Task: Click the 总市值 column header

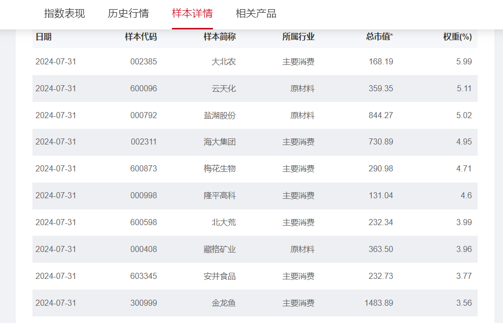Action: (379, 37)
